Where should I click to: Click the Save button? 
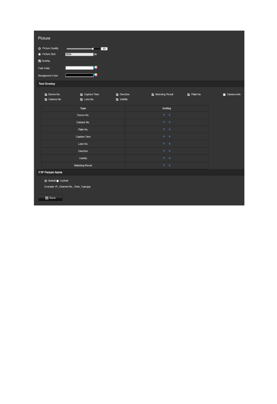[x=50, y=198]
